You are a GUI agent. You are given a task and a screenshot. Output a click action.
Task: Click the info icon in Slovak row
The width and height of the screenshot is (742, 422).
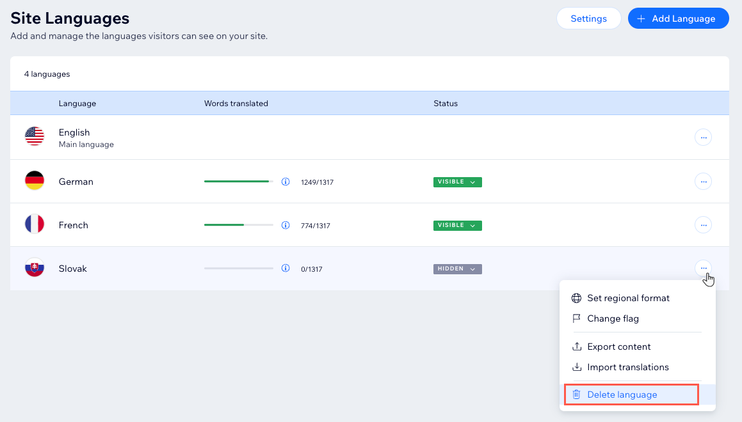286,269
